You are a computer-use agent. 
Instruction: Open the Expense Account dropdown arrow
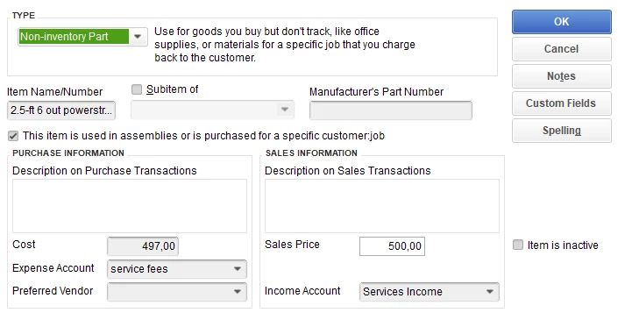coord(238,269)
